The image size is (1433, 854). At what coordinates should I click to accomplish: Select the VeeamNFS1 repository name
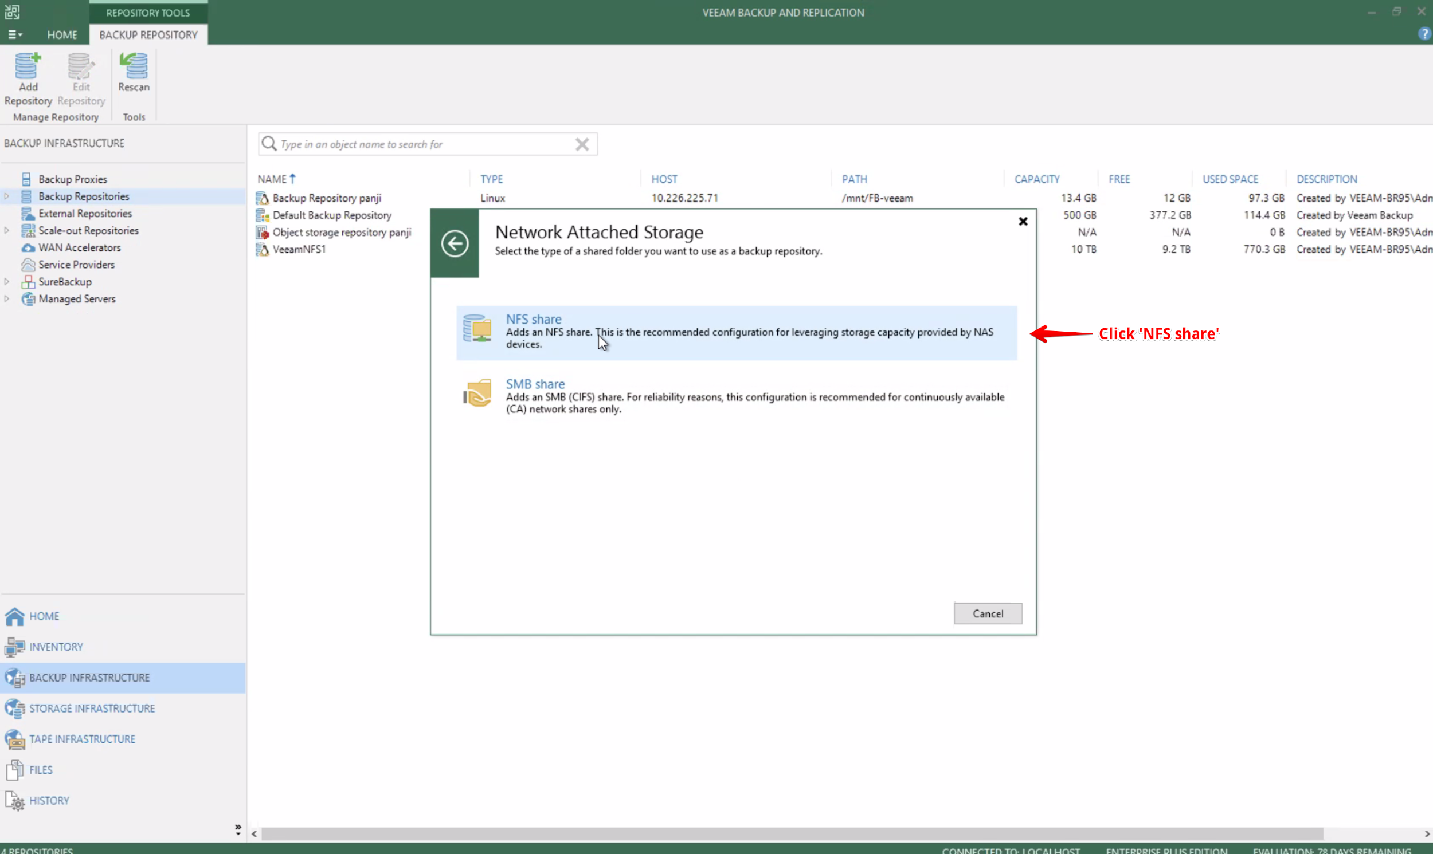[x=299, y=249]
